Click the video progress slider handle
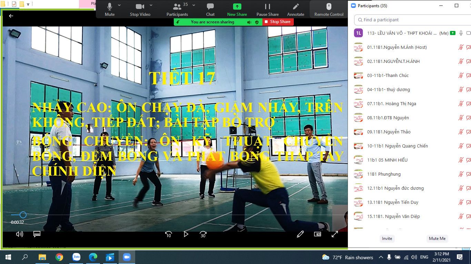The width and height of the screenshot is (471, 264). tap(23, 215)
